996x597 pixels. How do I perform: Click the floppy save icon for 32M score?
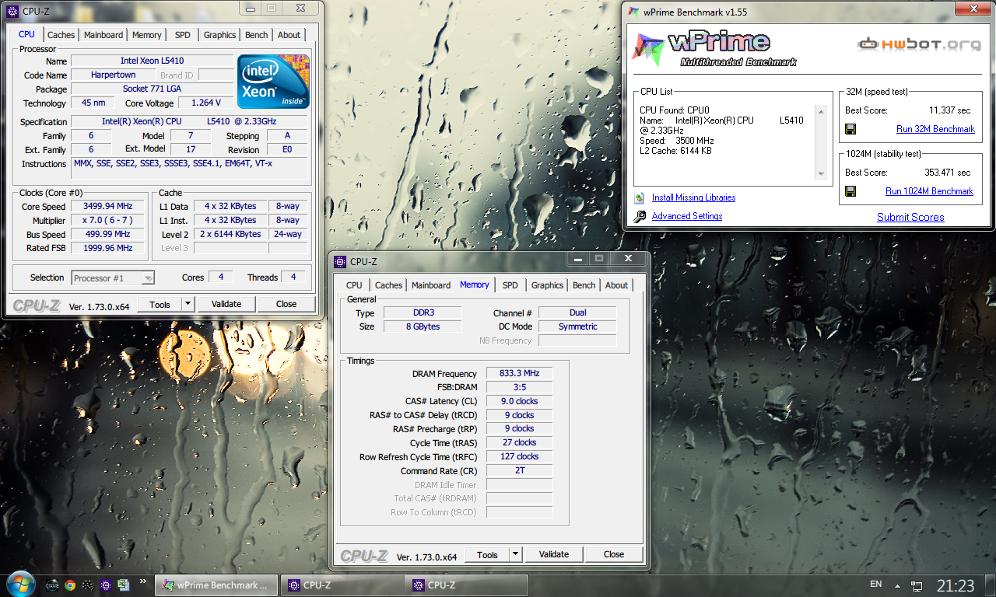[x=850, y=129]
